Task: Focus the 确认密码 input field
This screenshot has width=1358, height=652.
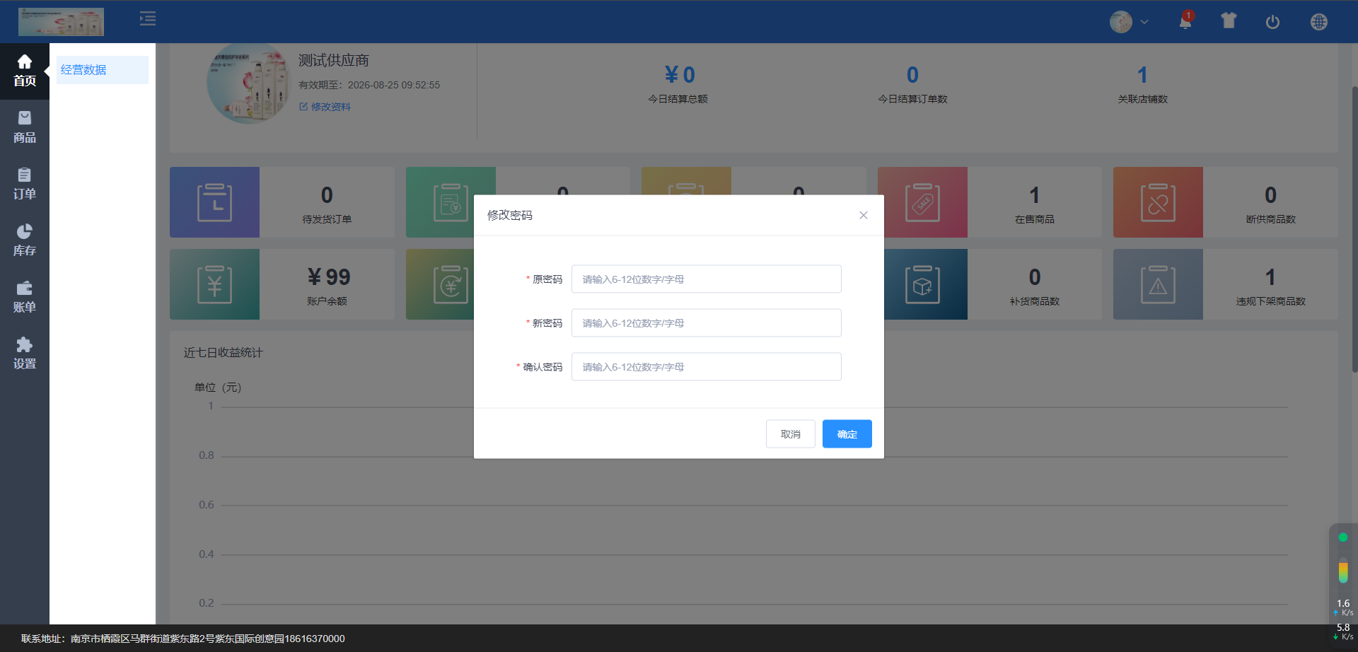Action: pyautogui.click(x=706, y=367)
